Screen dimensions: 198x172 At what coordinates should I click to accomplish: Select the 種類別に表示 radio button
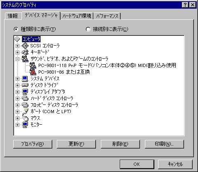coord(16,29)
